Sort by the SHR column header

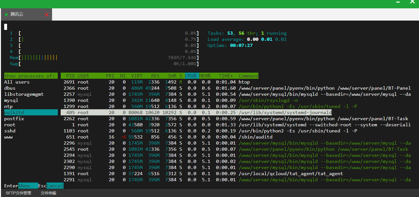(x=172, y=76)
